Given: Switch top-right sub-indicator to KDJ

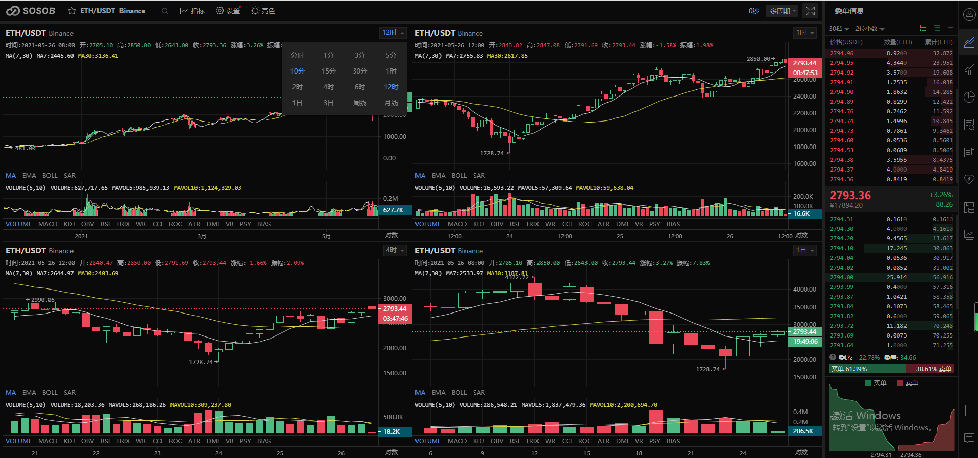Looking at the screenshot, I should (478, 224).
